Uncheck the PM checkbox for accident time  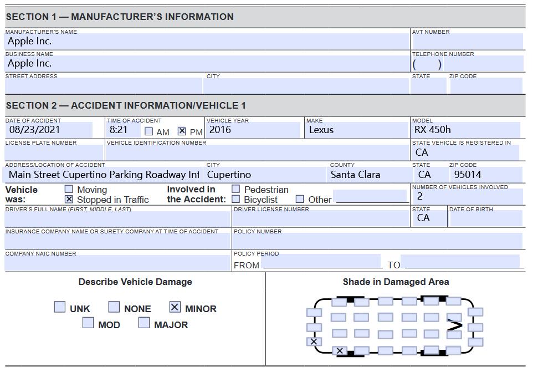[182, 131]
